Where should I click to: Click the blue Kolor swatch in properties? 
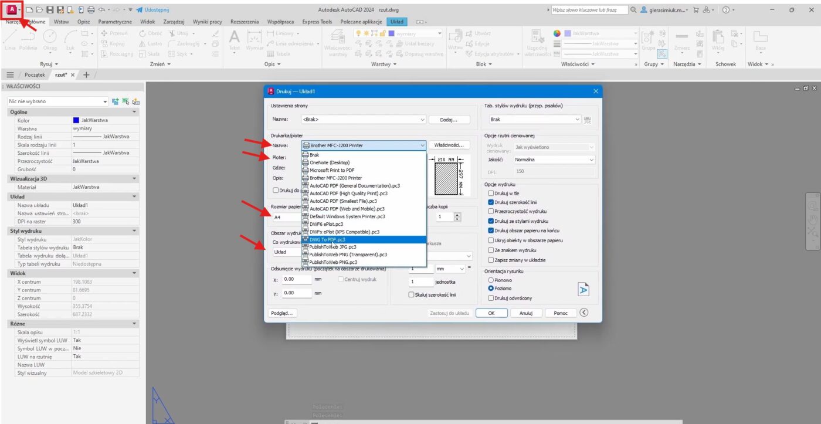click(76, 120)
